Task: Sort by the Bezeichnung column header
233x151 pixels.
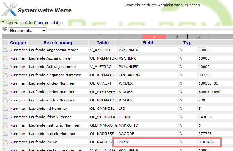Action: [x=58, y=43]
